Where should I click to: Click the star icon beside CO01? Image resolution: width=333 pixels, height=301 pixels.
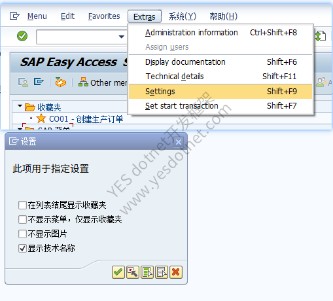click(41, 118)
